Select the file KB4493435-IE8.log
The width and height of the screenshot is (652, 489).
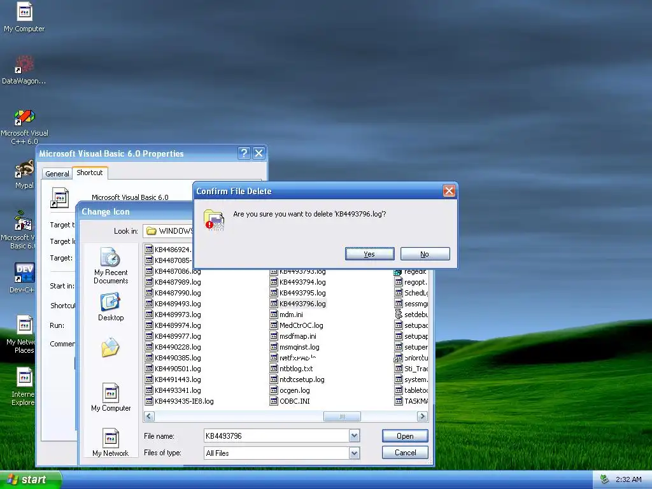click(x=179, y=401)
